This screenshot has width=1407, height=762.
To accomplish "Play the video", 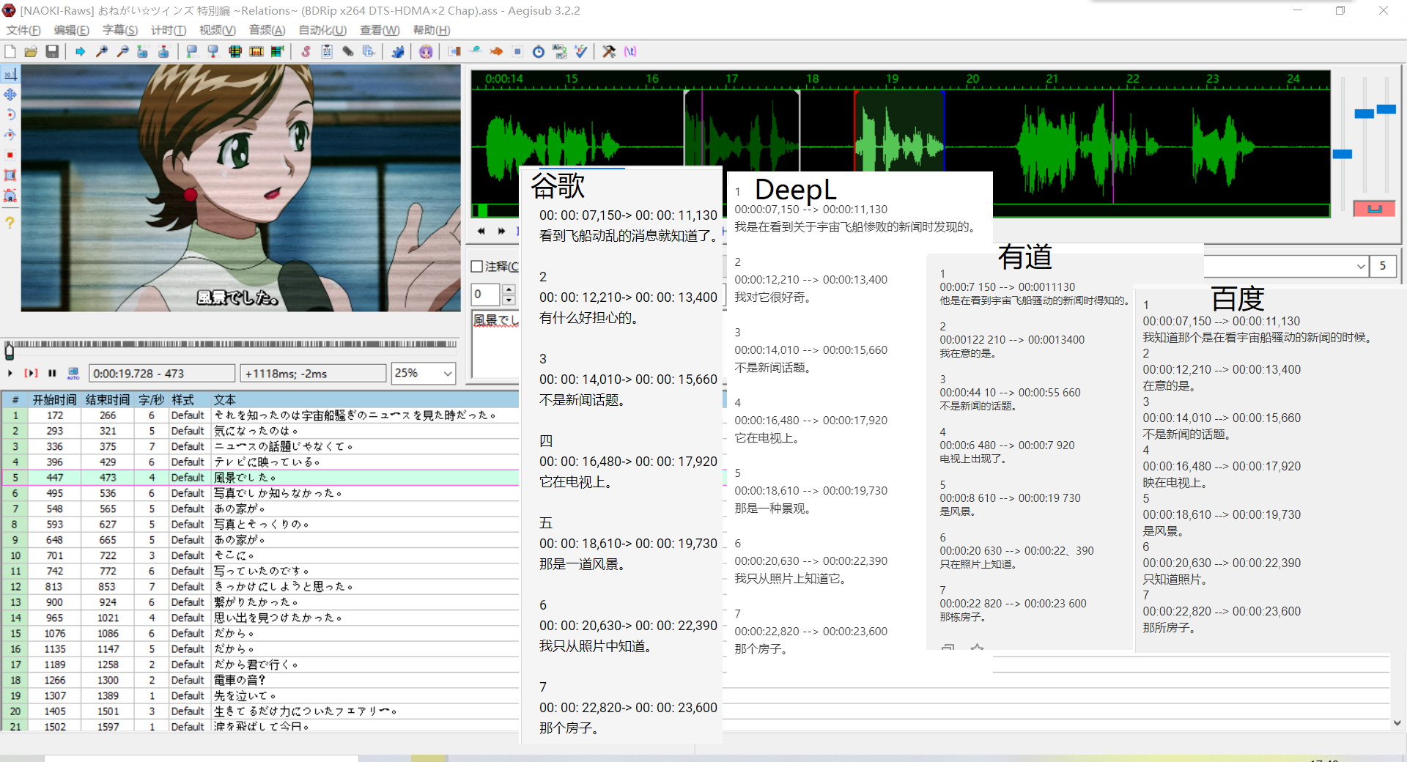I will point(10,374).
